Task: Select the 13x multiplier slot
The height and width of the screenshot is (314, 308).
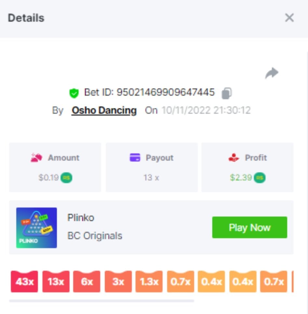Action: (56, 281)
